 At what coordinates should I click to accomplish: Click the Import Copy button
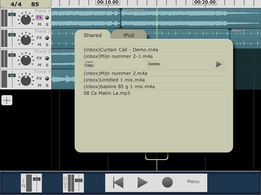[89, 64]
